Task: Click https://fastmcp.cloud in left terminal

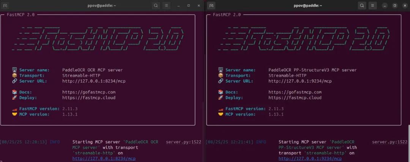Action: (88, 98)
